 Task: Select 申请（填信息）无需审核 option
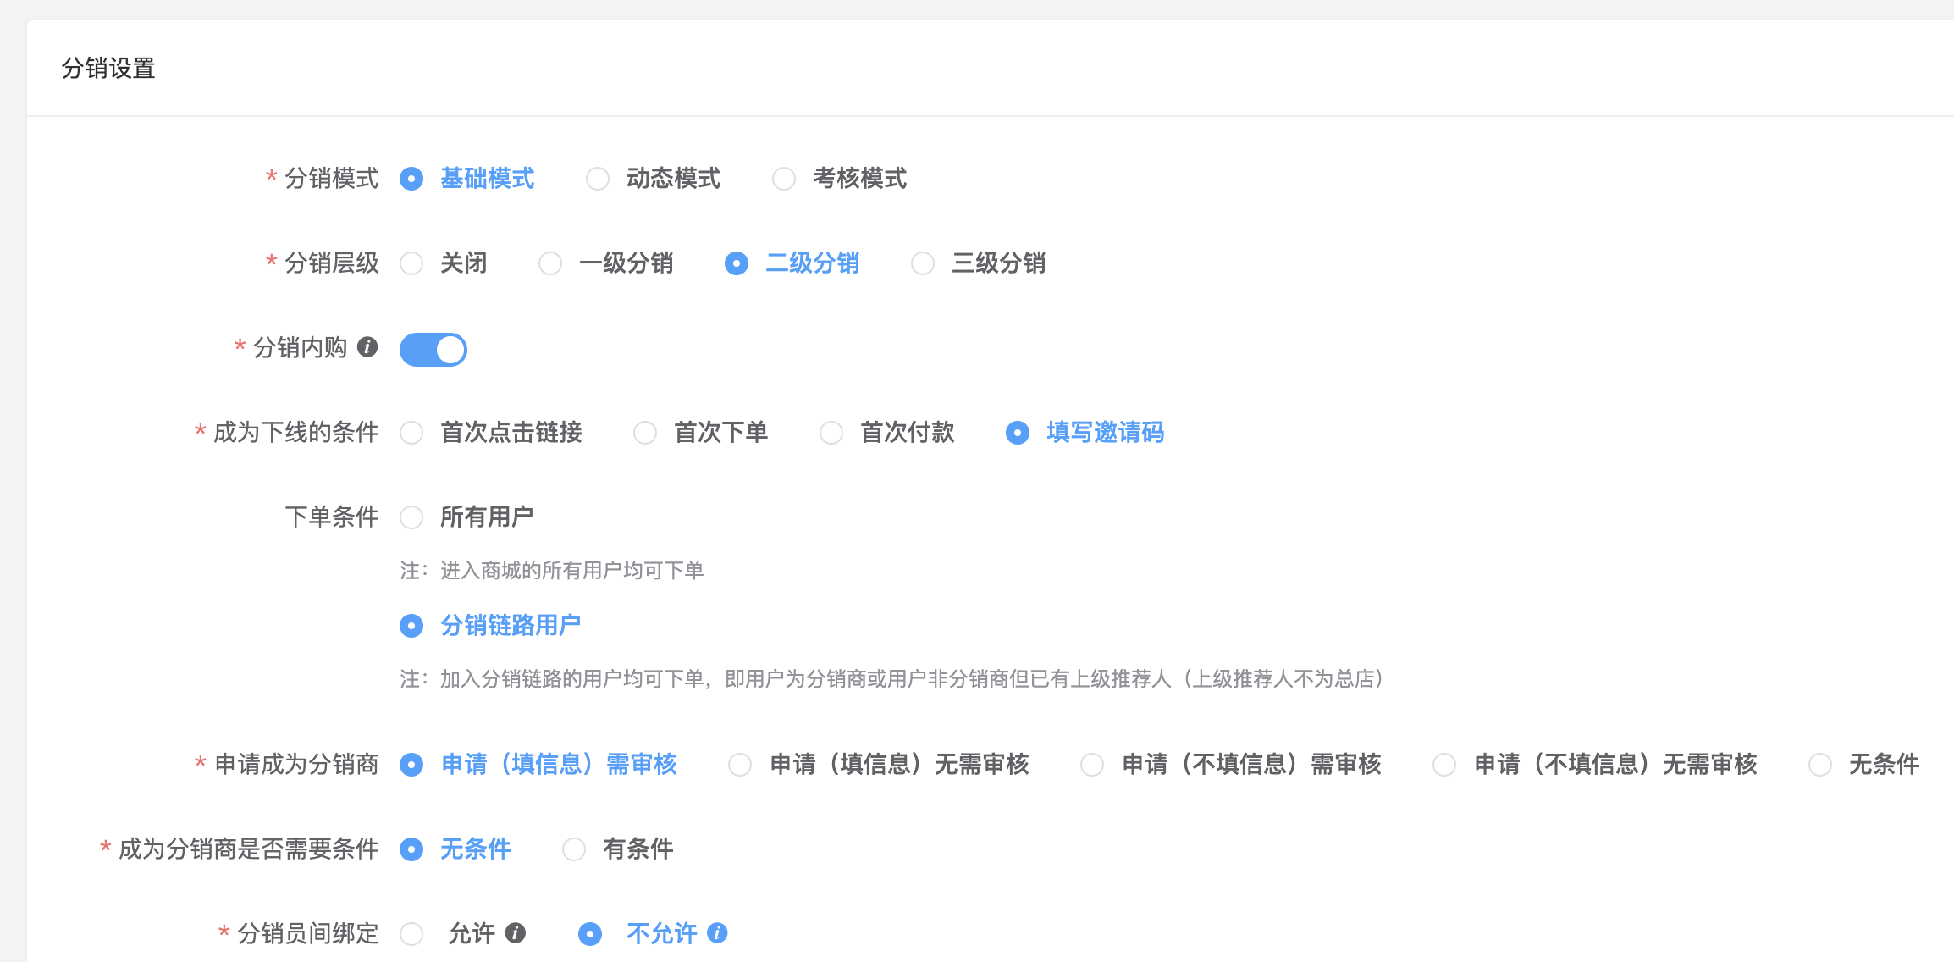(x=740, y=765)
